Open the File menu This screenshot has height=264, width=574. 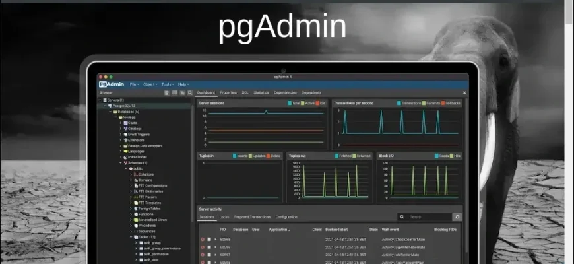[134, 84]
